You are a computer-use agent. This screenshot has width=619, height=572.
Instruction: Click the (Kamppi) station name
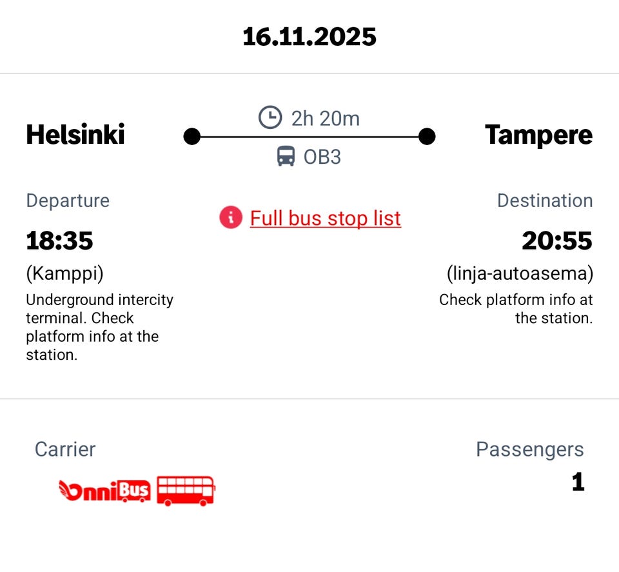64,273
